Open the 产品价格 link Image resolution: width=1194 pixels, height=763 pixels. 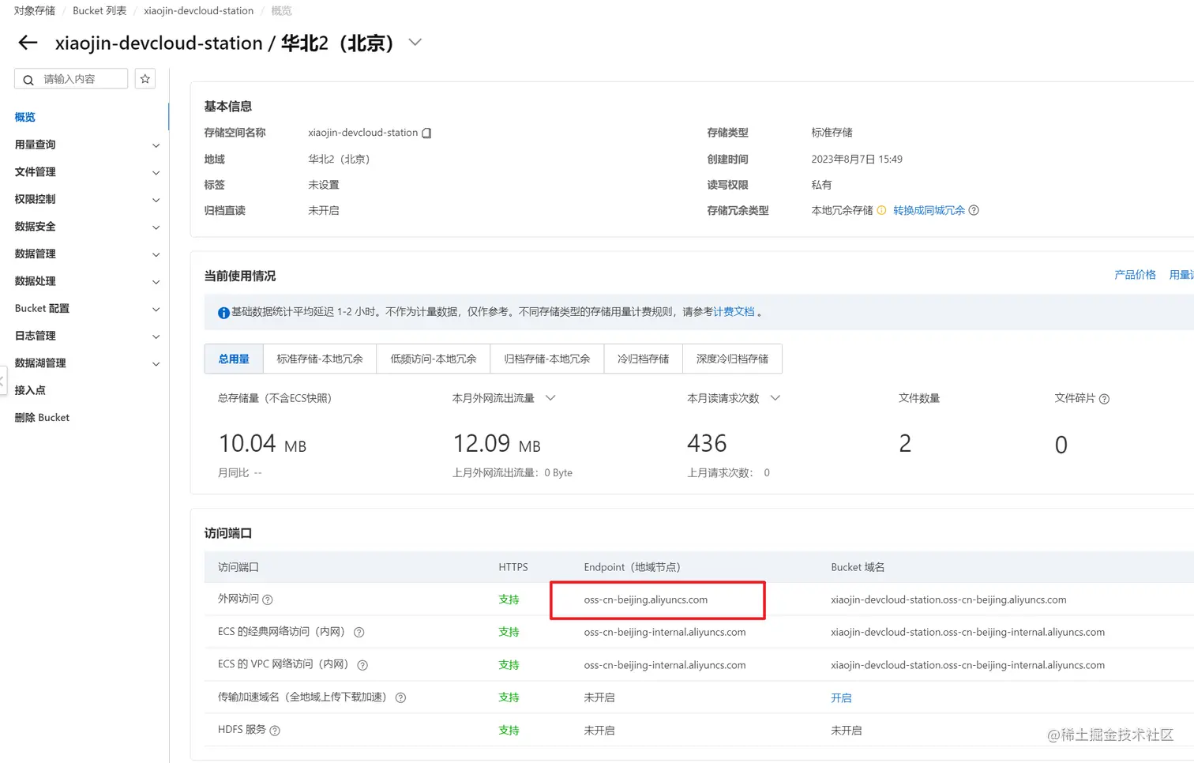(1135, 275)
